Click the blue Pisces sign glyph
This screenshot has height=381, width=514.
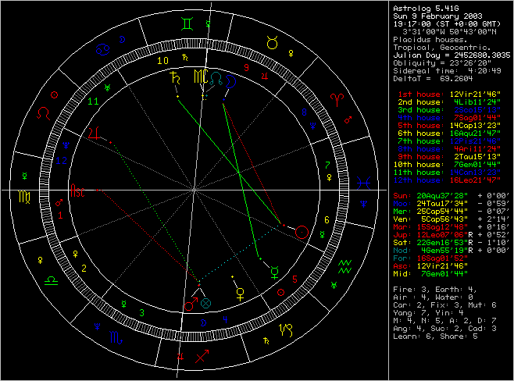364,183
